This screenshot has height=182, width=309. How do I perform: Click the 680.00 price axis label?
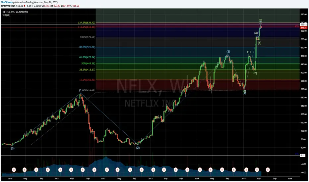click(x=304, y=14)
